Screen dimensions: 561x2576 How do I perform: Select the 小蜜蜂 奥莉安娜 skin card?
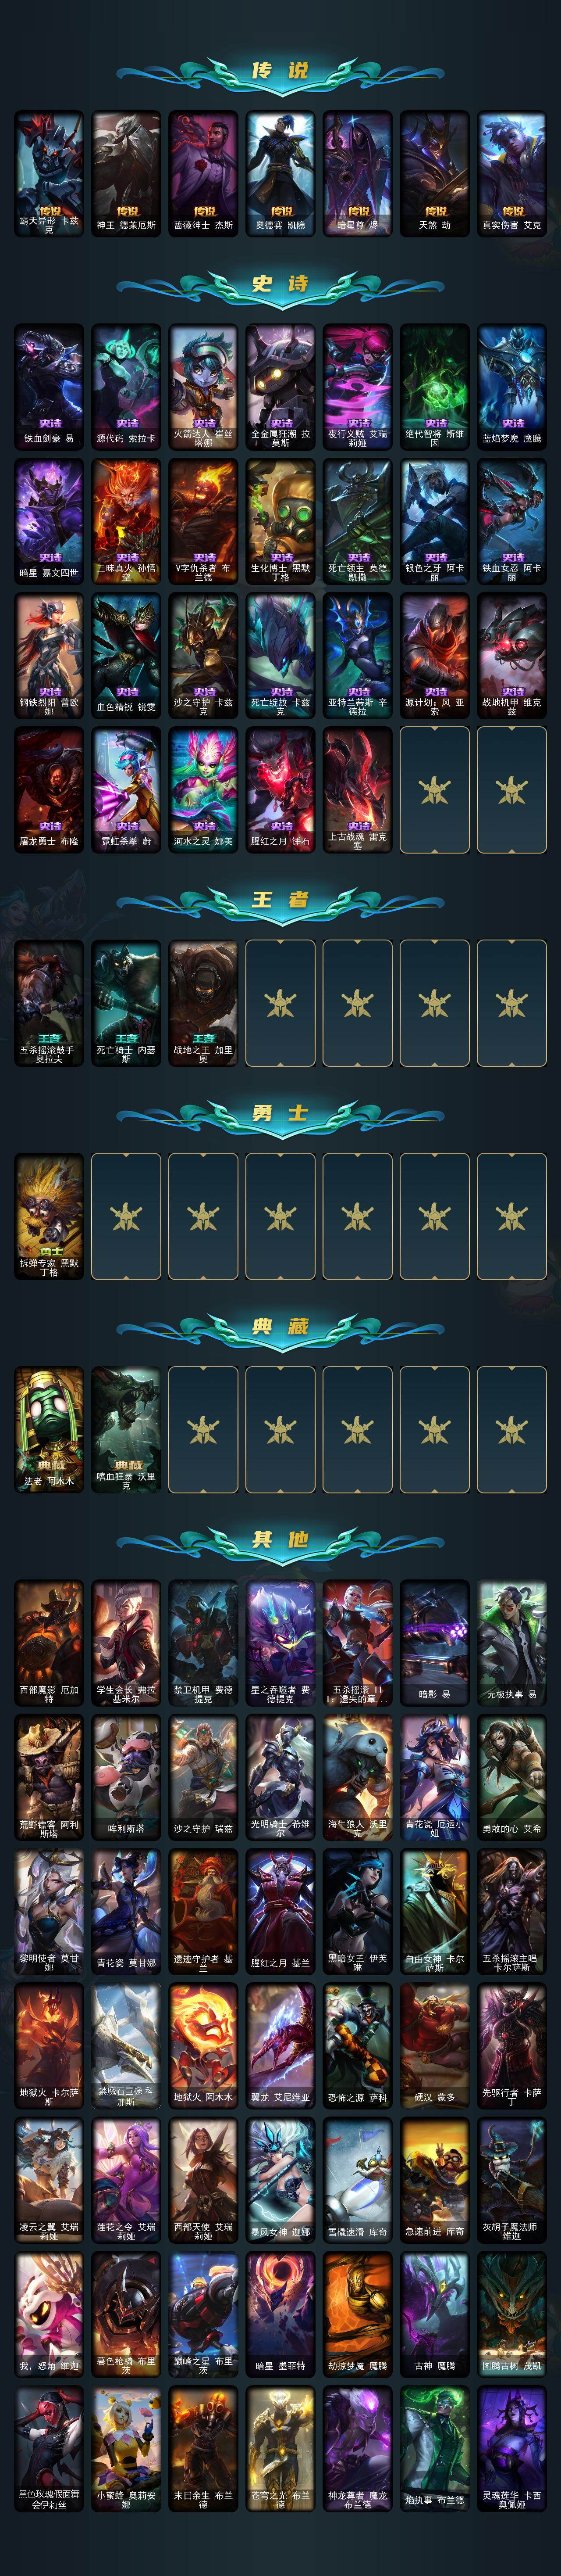pyautogui.click(x=126, y=2450)
